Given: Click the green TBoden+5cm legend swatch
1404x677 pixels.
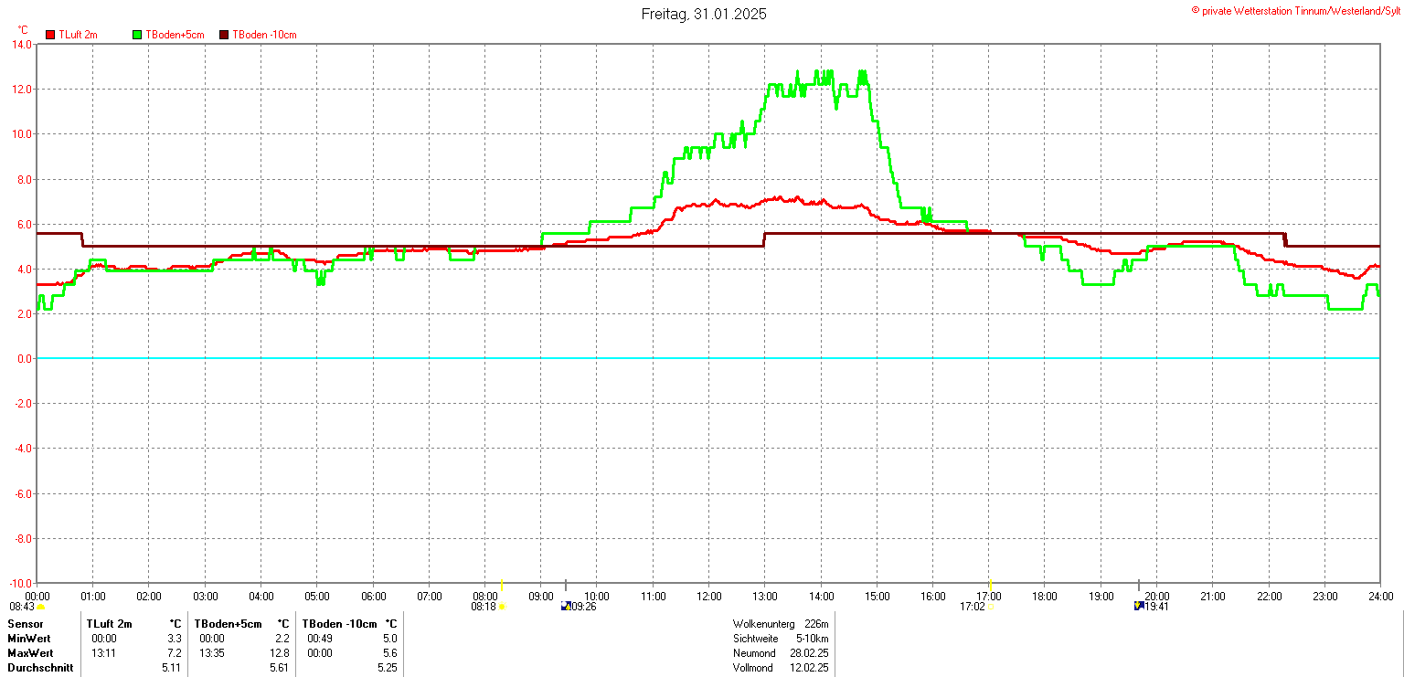Looking at the screenshot, I should pos(138,35).
